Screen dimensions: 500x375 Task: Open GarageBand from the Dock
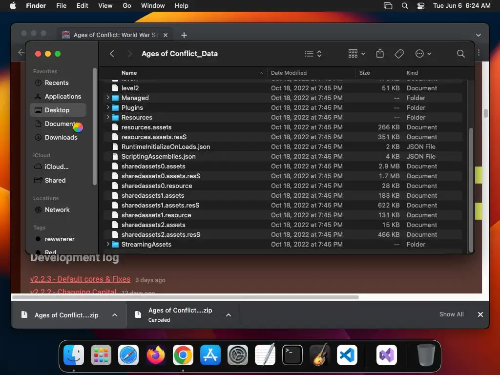pyautogui.click(x=320, y=354)
